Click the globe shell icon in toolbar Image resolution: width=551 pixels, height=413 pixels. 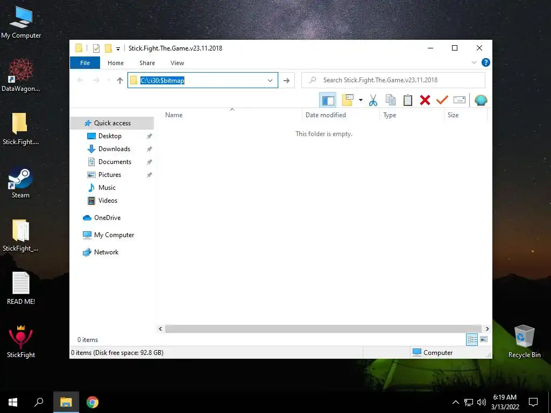(481, 101)
